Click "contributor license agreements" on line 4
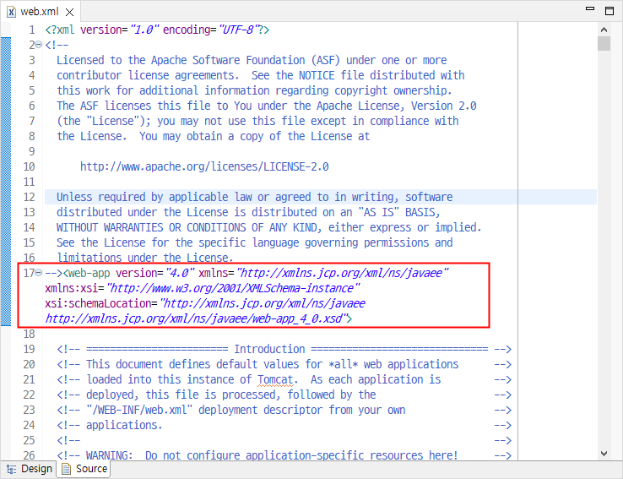 pos(147,75)
